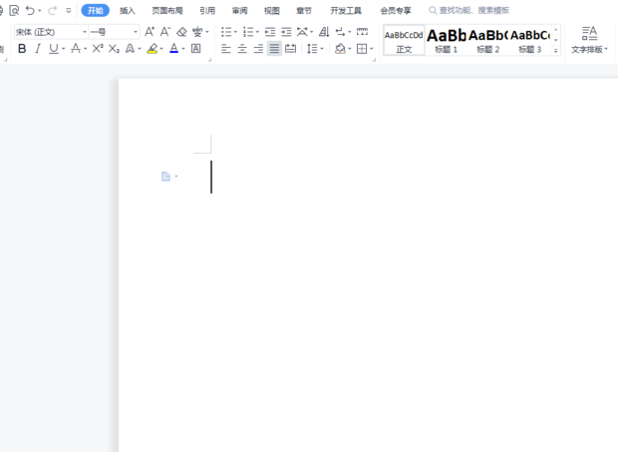Toggle subscript formatting
This screenshot has height=452, width=618.
point(114,49)
